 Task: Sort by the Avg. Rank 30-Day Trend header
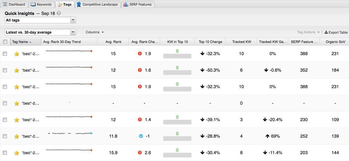[x=69, y=42]
